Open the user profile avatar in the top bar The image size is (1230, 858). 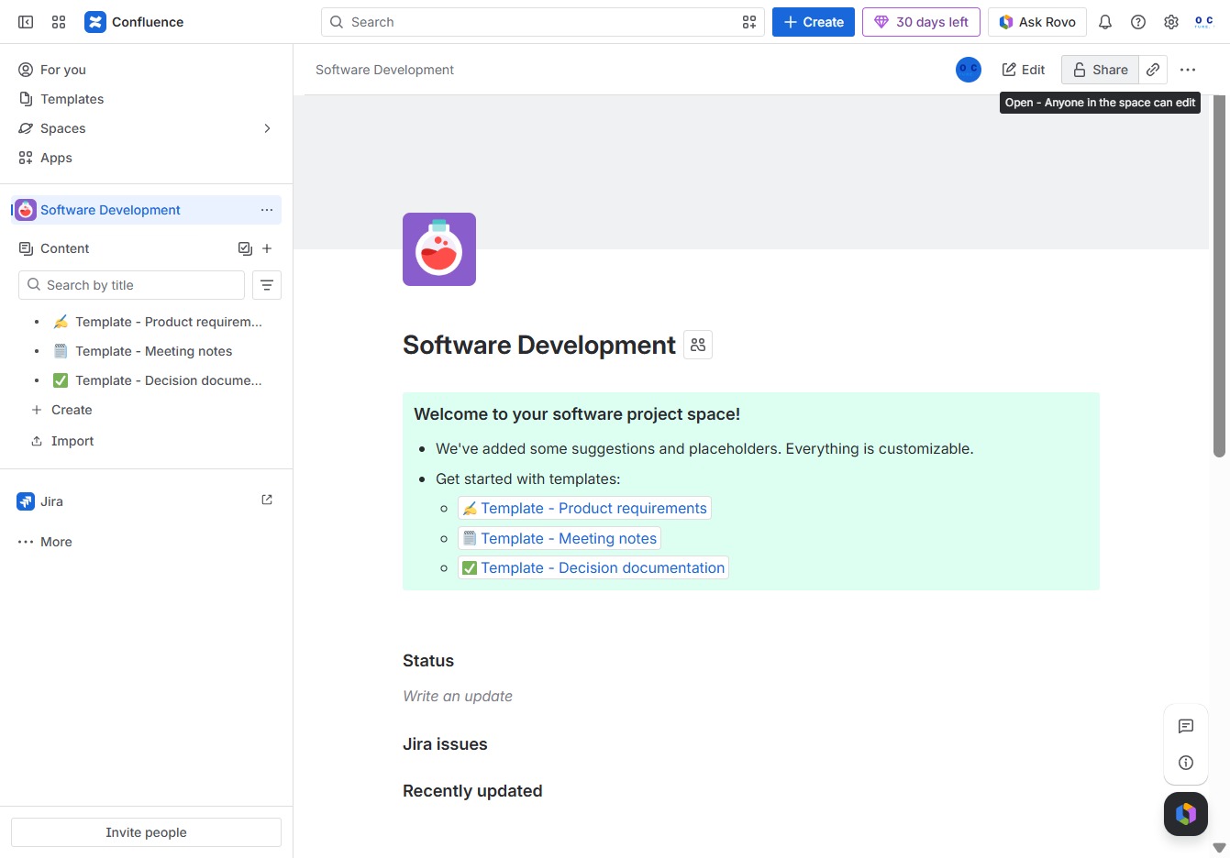click(1204, 22)
